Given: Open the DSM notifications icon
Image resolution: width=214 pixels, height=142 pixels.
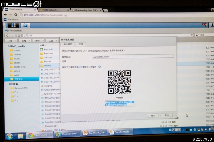Looking at the screenshot, I should click(205, 25).
